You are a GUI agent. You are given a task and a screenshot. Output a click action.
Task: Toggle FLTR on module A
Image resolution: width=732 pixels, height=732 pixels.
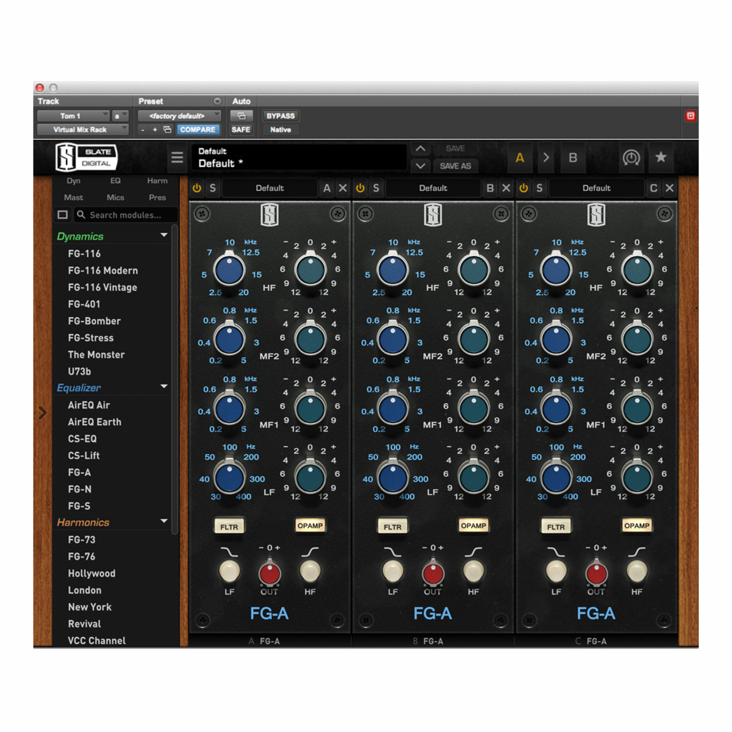point(229,527)
